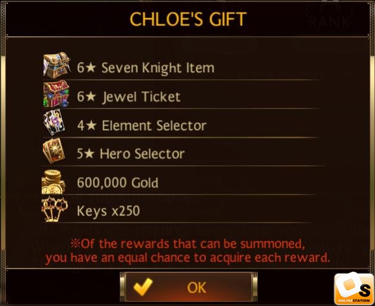
Task: Click the CHLOE'S GIFT title header
Action: point(188,19)
